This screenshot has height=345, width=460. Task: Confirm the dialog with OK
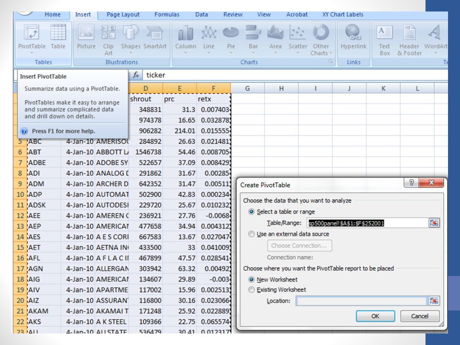[x=375, y=316]
